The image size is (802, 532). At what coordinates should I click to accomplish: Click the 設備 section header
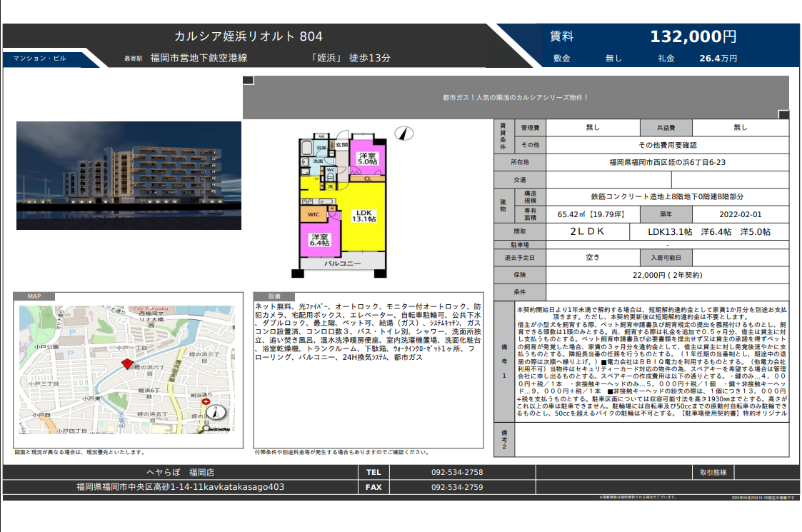click(274, 296)
